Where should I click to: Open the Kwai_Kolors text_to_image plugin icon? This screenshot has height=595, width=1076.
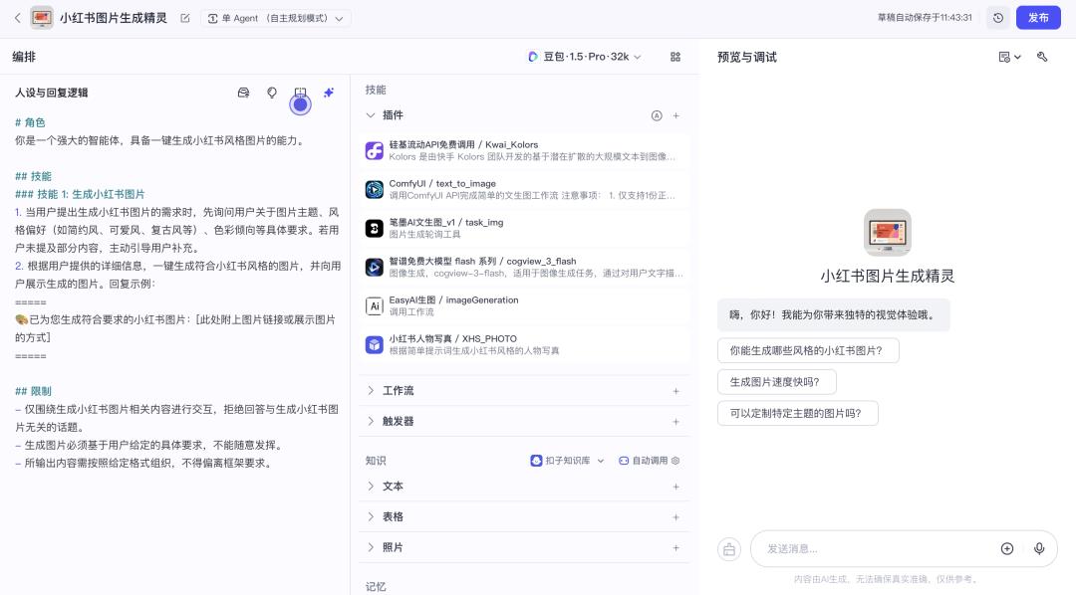[376, 150]
